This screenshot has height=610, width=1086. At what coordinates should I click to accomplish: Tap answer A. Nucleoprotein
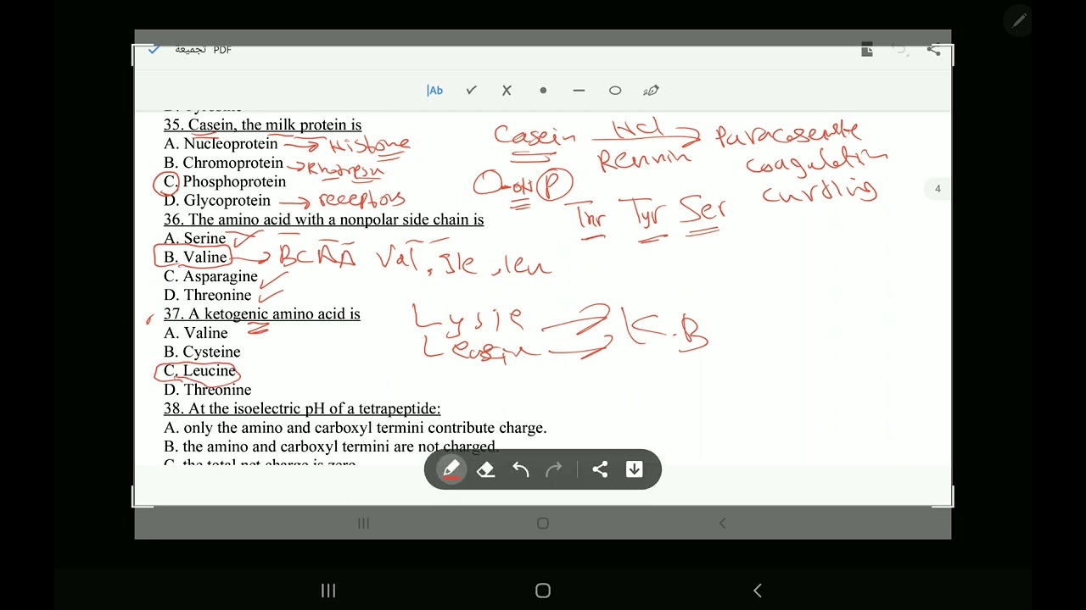coord(221,143)
